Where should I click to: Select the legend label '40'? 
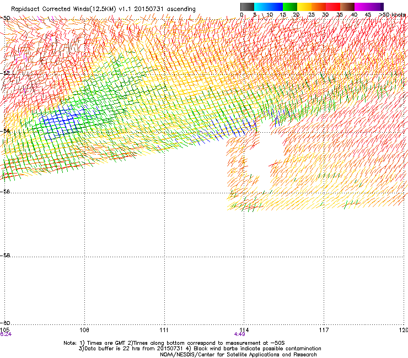(x=354, y=14)
